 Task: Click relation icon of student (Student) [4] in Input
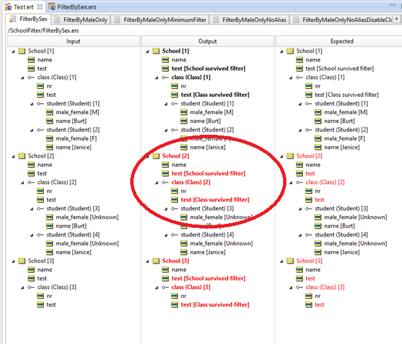click(x=41, y=235)
